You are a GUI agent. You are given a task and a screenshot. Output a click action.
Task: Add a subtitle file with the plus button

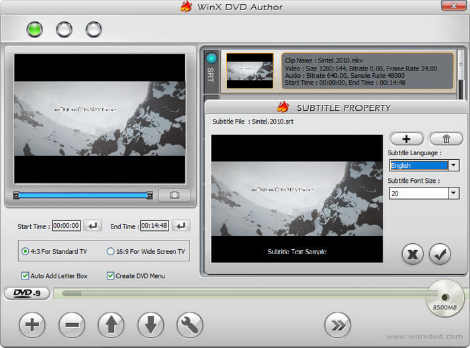pyautogui.click(x=406, y=139)
